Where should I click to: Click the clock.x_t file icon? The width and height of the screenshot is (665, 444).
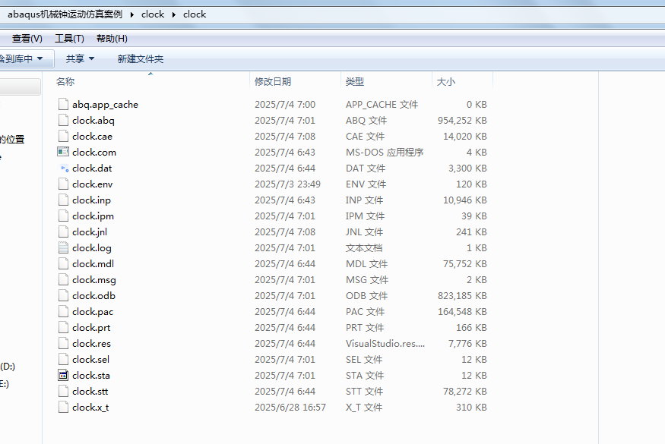63,407
